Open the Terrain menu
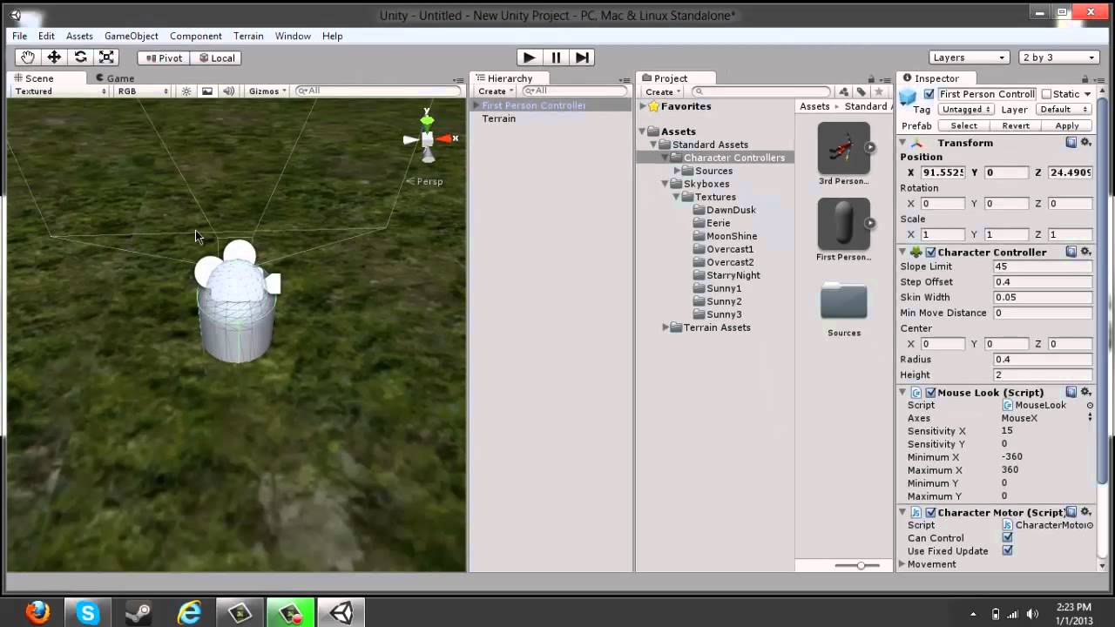The height and width of the screenshot is (627, 1115). point(248,36)
